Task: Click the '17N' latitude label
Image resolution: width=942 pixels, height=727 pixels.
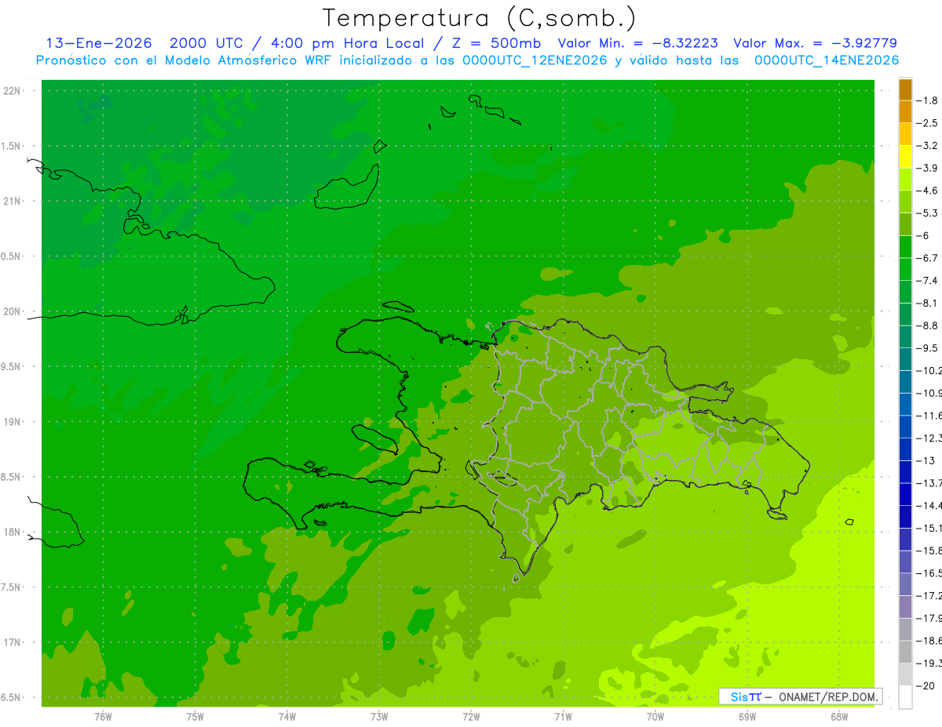Action: click(12, 642)
